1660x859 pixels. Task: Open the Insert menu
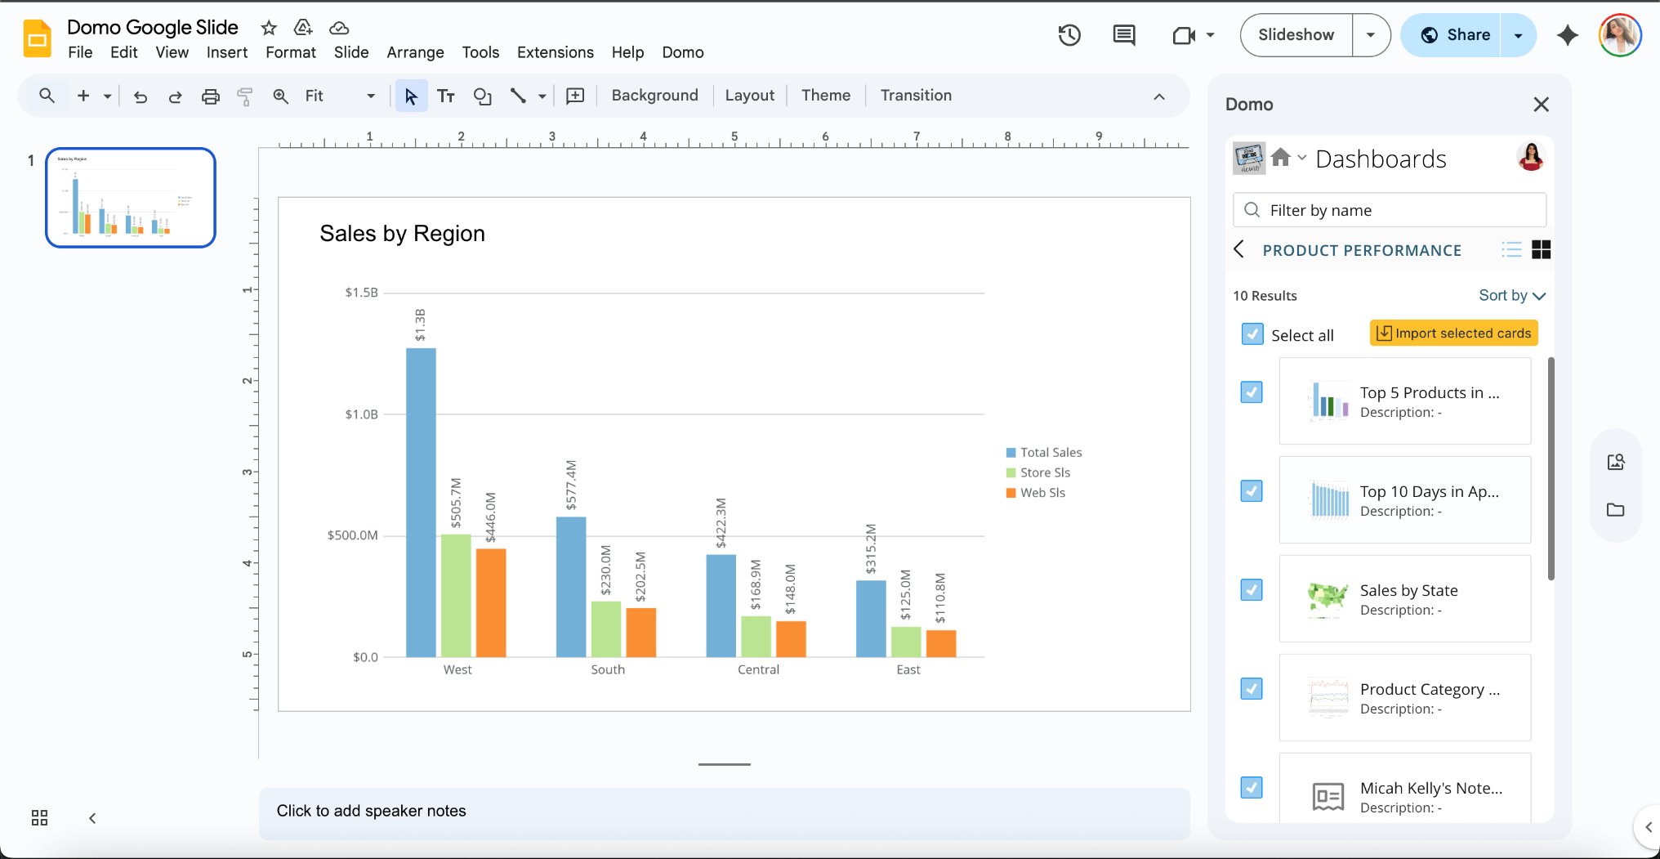tap(227, 52)
